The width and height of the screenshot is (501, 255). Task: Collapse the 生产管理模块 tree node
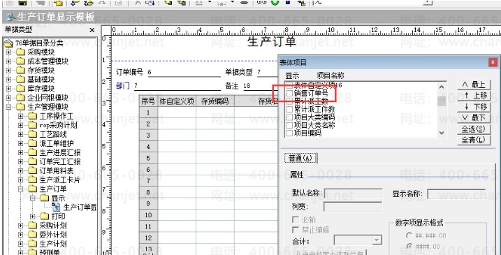[x=8, y=107]
